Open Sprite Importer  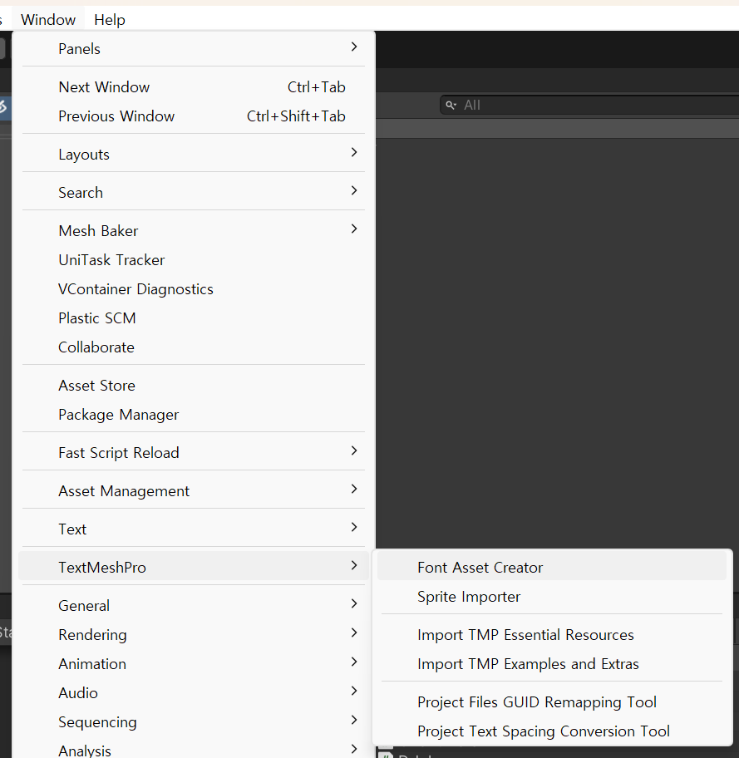[552, 596]
